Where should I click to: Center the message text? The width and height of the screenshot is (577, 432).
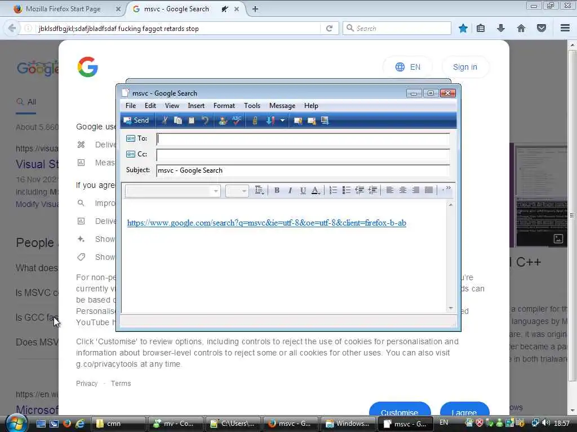[x=403, y=190]
